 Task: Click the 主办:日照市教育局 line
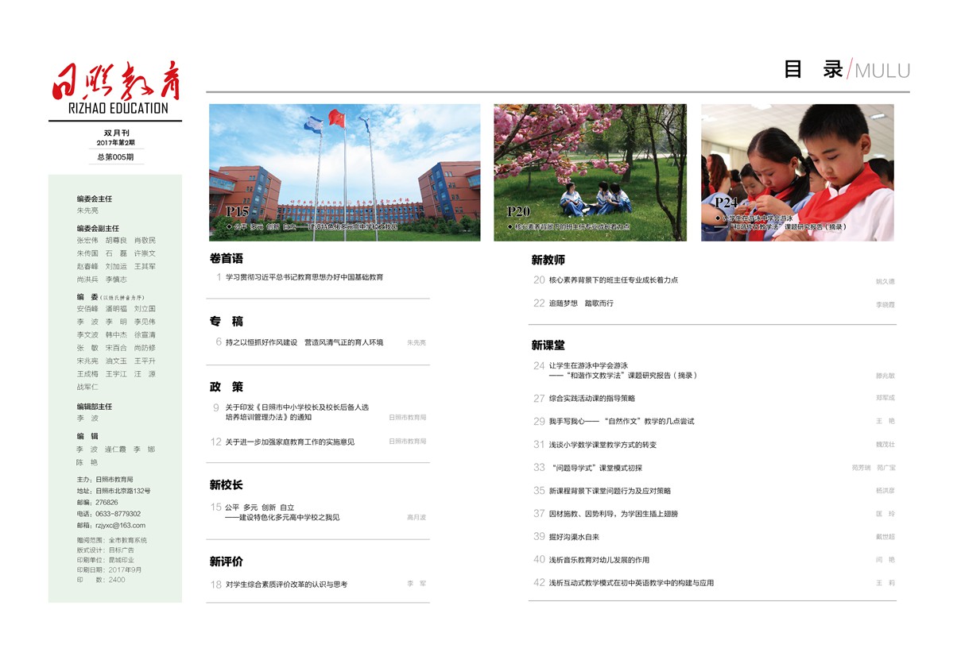point(105,480)
